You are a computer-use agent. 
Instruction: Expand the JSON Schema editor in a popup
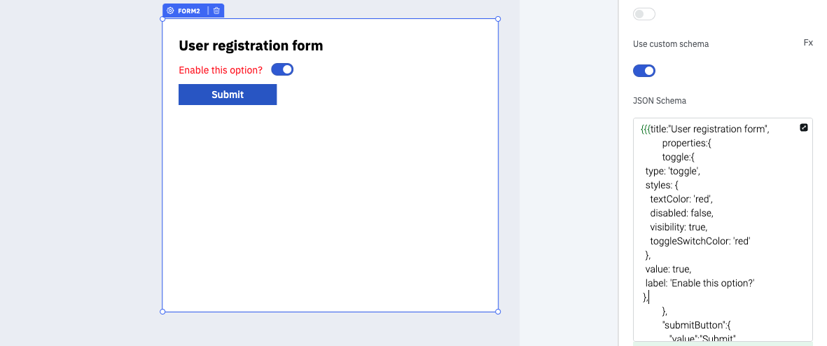point(804,127)
